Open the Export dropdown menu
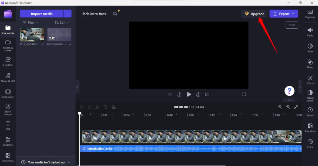Image resolution: width=318 pixels, height=166 pixels. coord(284,14)
